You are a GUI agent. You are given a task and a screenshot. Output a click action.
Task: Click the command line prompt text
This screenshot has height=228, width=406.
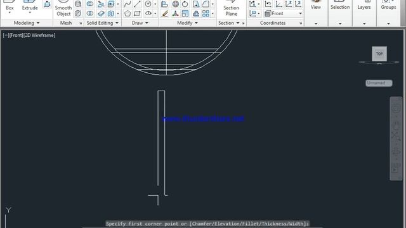pyautogui.click(x=207, y=224)
